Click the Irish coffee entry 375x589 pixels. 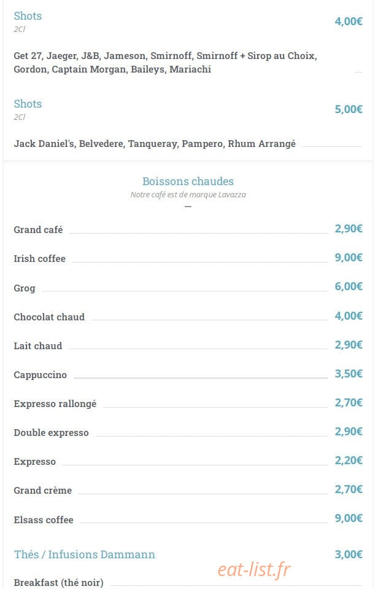tap(40, 258)
